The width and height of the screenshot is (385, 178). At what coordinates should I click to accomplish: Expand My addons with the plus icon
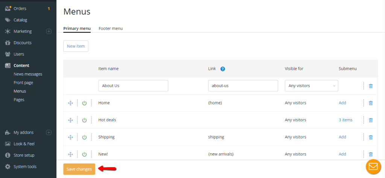pyautogui.click(x=49, y=133)
